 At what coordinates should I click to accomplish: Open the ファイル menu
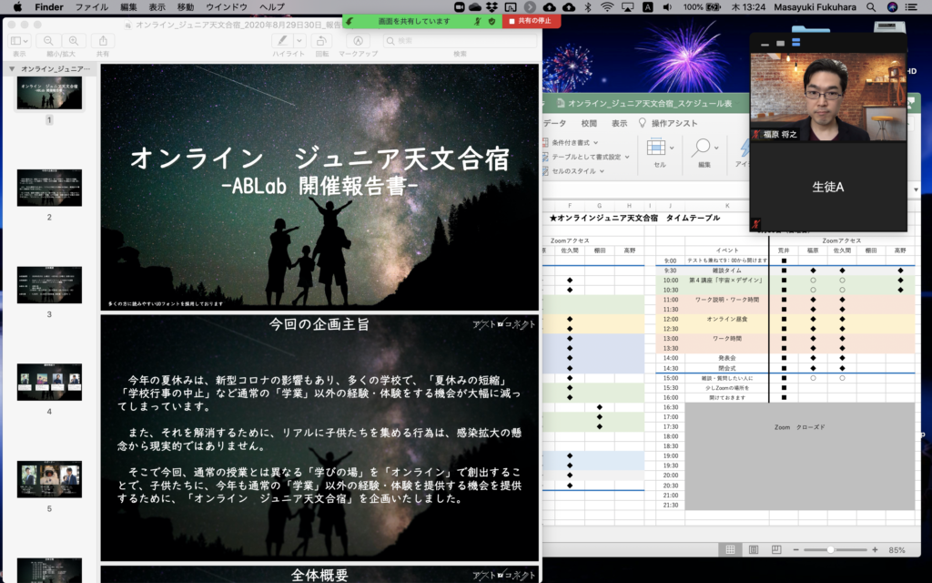92,7
